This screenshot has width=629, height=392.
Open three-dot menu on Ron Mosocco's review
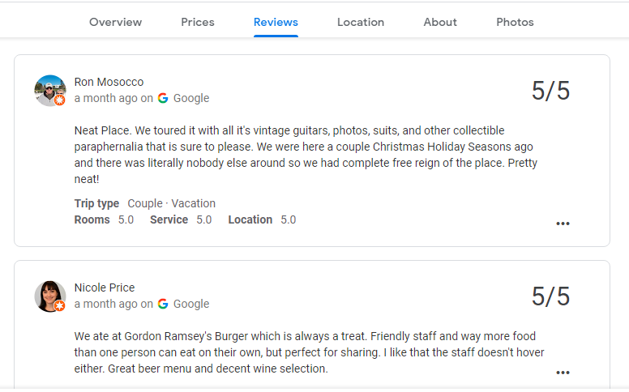pos(563,224)
